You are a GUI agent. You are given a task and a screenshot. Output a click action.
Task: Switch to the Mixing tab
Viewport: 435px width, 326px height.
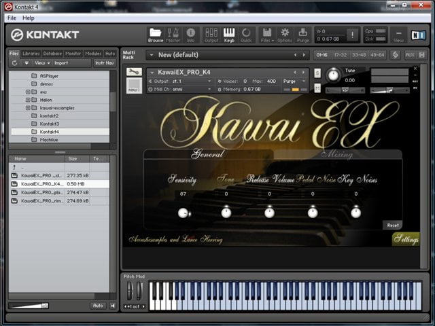[337, 154]
